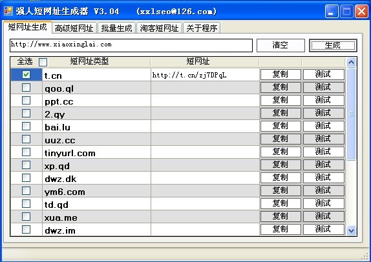Check the bai.lu row checkbox
This screenshot has width=371, height=262.
tap(26, 126)
